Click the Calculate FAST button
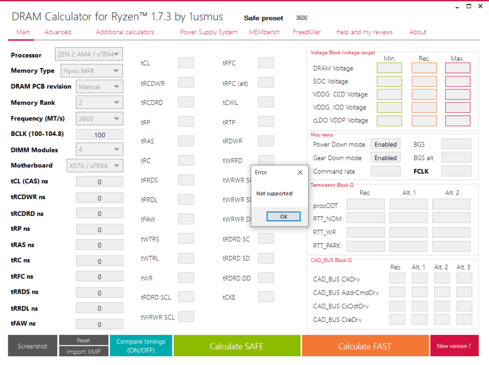This screenshot has height=365, width=489. tap(365, 346)
